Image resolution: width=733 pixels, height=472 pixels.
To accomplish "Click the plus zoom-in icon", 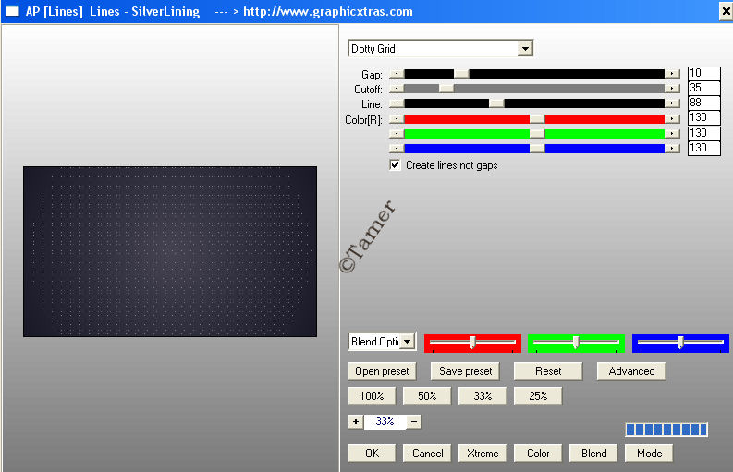I will (x=355, y=421).
